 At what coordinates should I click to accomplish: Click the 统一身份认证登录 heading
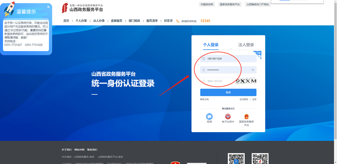pyautogui.click(x=123, y=83)
